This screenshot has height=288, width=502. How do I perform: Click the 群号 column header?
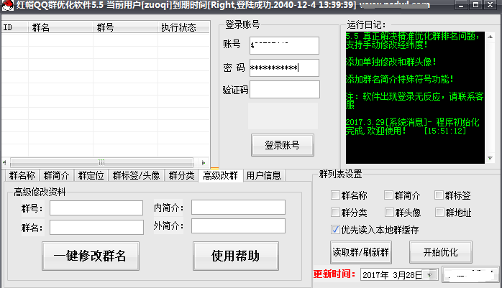125,27
